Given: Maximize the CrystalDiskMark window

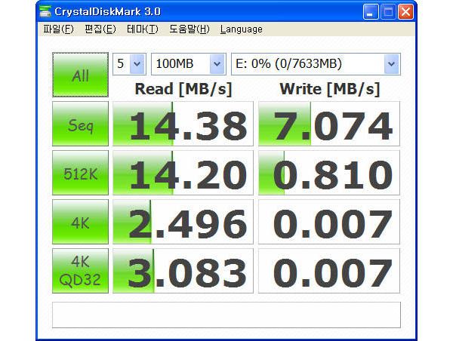Looking at the screenshot, I should tap(388, 12).
